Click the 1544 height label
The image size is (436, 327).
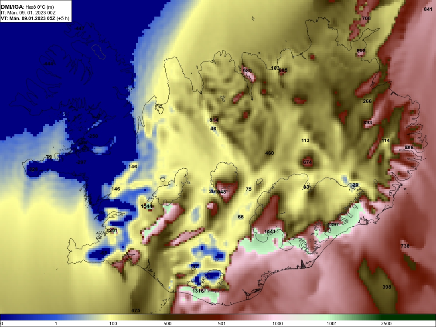[x=146, y=206]
